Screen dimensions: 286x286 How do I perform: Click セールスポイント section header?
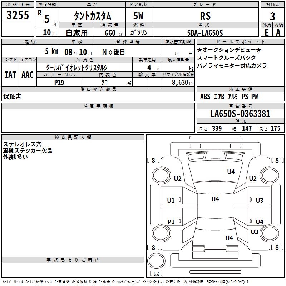tap(240, 41)
